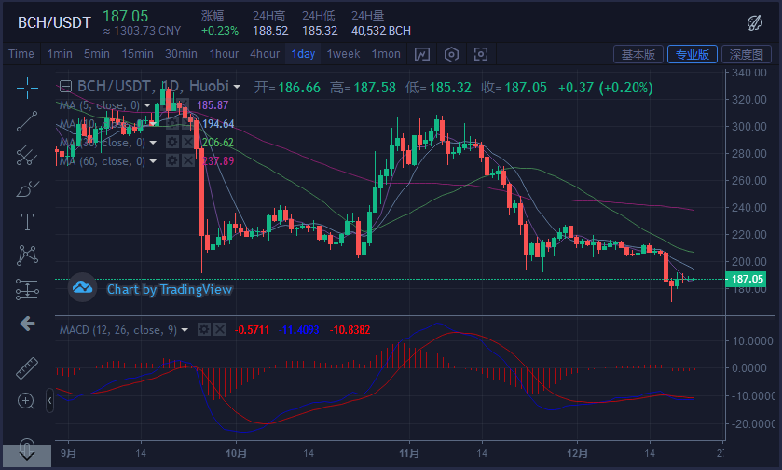Switch to 1week interval
The image size is (782, 470).
tap(343, 54)
